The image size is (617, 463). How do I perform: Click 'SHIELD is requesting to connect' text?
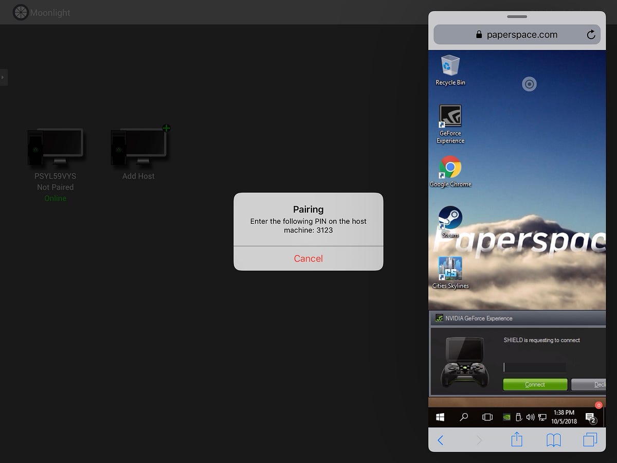click(542, 340)
